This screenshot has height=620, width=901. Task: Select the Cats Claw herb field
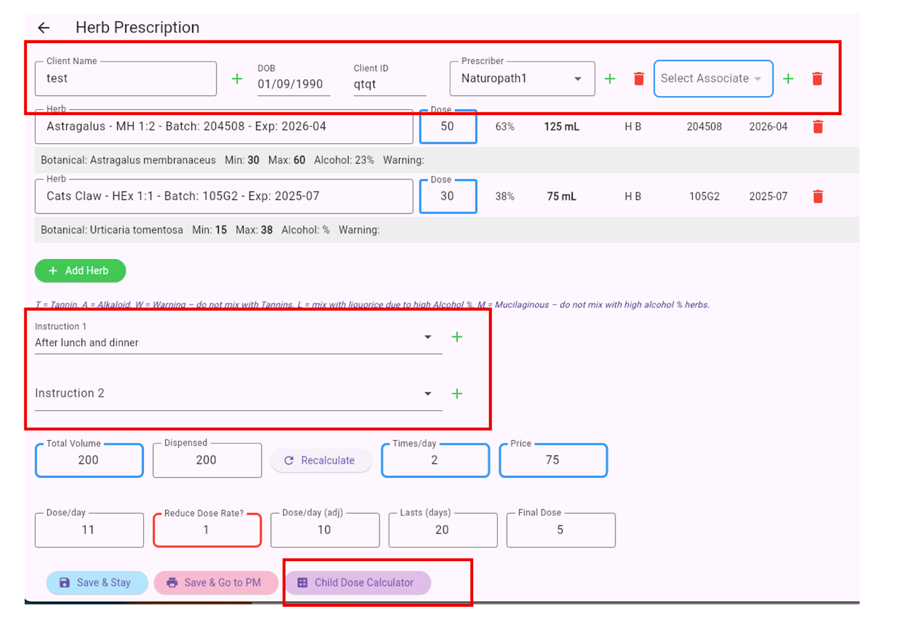coord(224,196)
